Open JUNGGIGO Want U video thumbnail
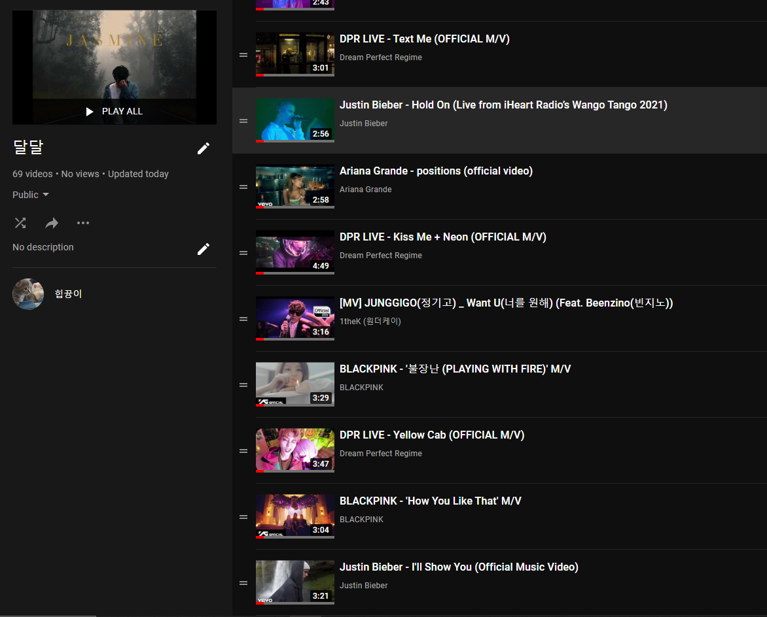 [x=294, y=318]
